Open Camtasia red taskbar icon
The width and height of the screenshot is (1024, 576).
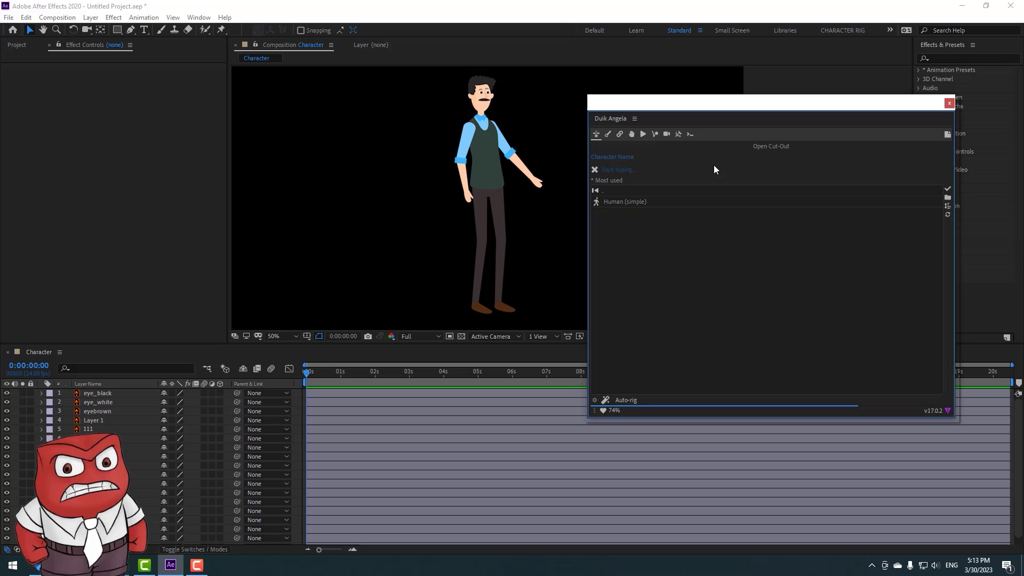click(197, 565)
